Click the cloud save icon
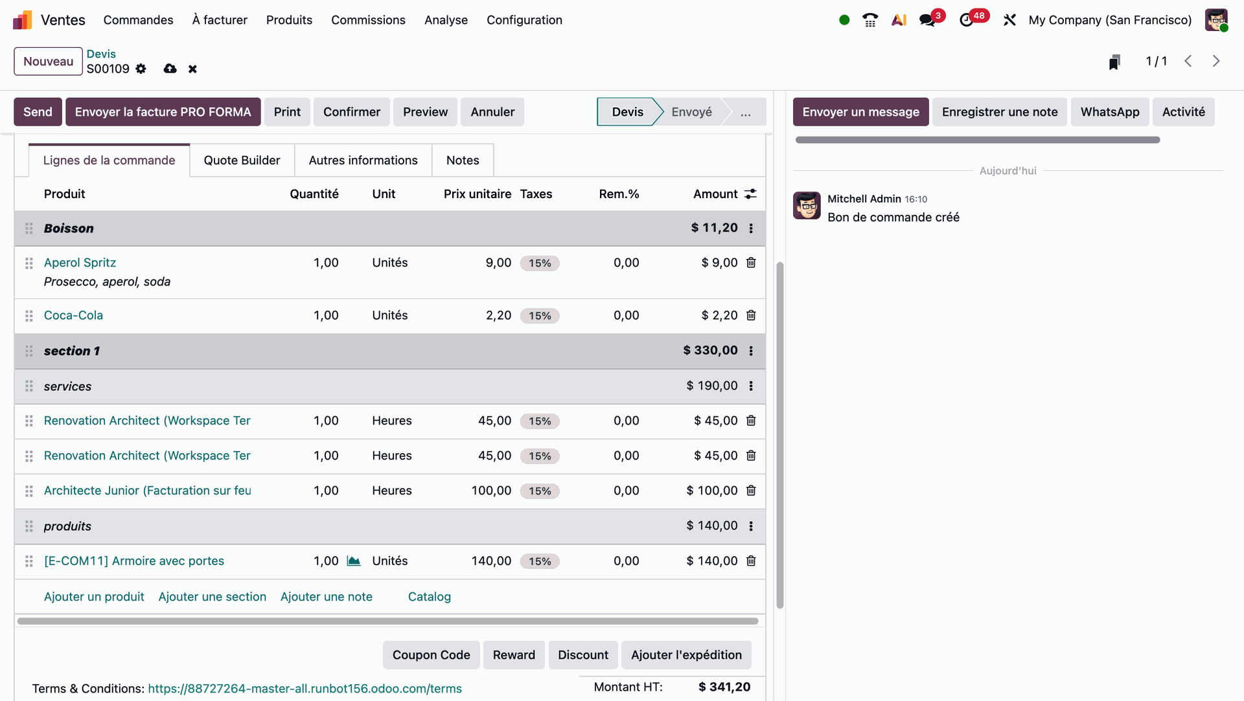This screenshot has height=701, width=1244. tap(170, 69)
